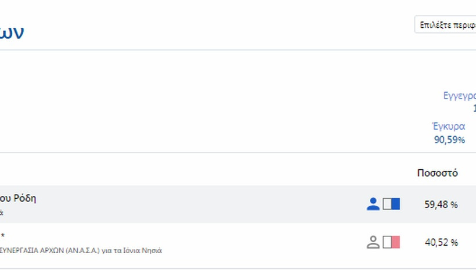This screenshot has width=476, height=270.
Task: Click the blue page heading ending in 'ων'
Action: click(x=12, y=31)
